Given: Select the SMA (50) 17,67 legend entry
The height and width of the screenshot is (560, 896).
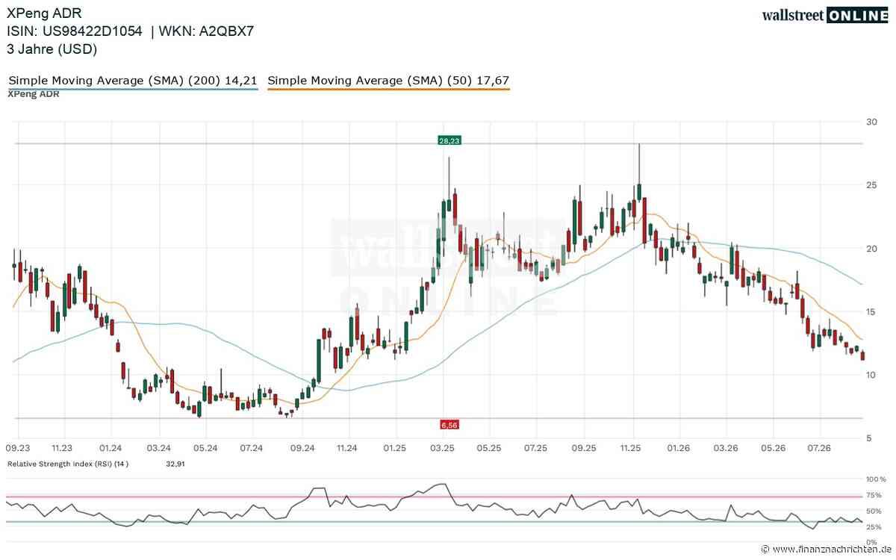Looking at the screenshot, I should pyautogui.click(x=388, y=80).
